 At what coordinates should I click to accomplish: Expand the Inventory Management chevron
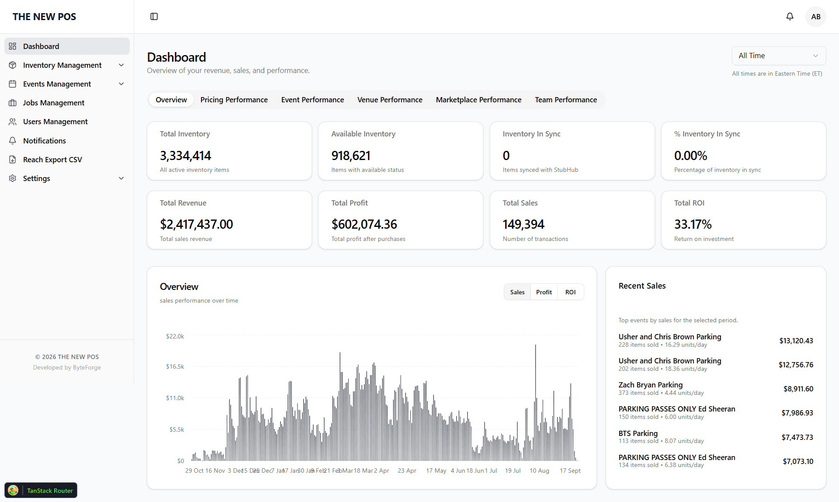pyautogui.click(x=121, y=65)
